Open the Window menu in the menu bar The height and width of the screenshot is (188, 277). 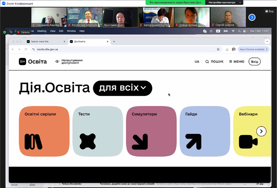click(71, 31)
